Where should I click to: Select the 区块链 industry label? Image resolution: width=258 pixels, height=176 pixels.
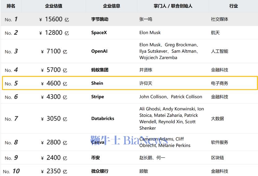(217, 158)
